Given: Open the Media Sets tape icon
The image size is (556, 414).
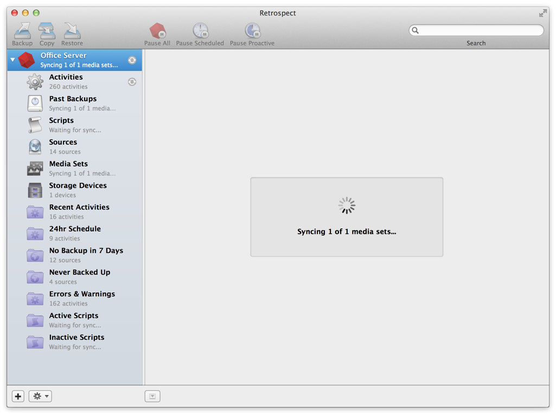Looking at the screenshot, I should point(35,169).
